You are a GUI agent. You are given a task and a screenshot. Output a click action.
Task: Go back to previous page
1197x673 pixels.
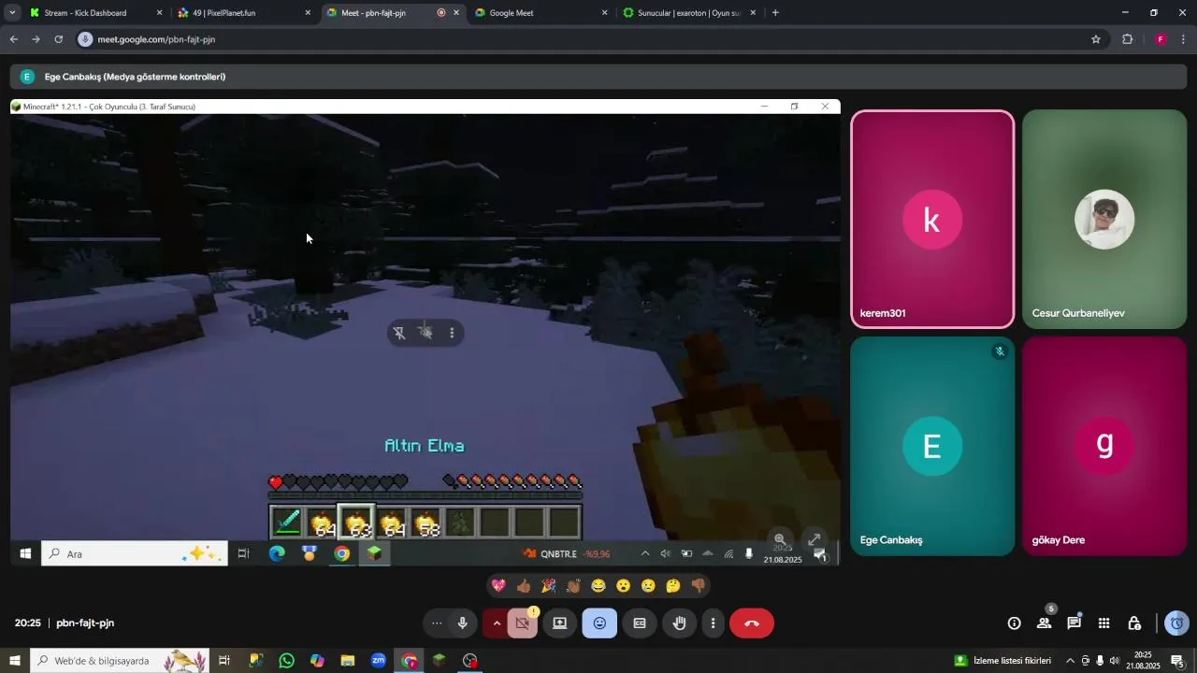click(13, 39)
